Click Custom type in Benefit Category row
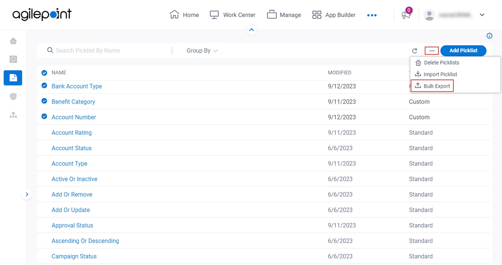 (x=419, y=102)
